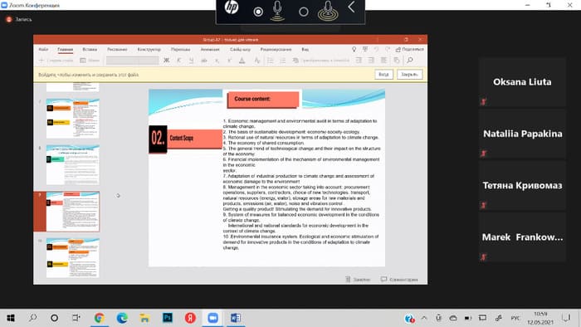Open Photoshop from the taskbar

coord(168,318)
